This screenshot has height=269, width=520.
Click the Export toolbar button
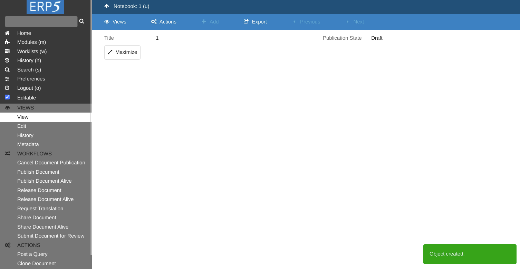[x=255, y=22]
